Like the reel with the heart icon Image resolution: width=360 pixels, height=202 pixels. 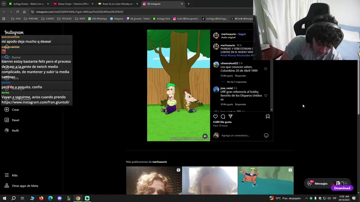[215, 116]
